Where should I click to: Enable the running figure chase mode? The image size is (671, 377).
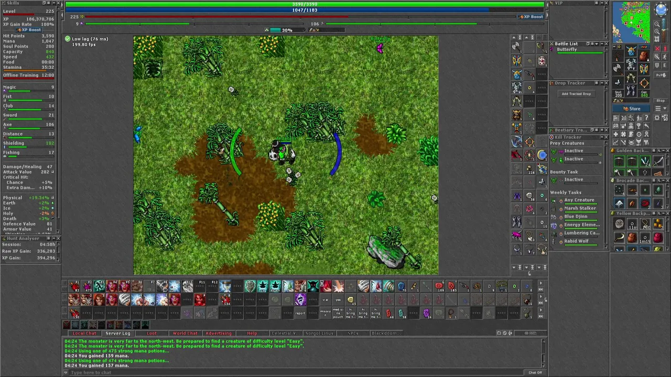coord(665,57)
